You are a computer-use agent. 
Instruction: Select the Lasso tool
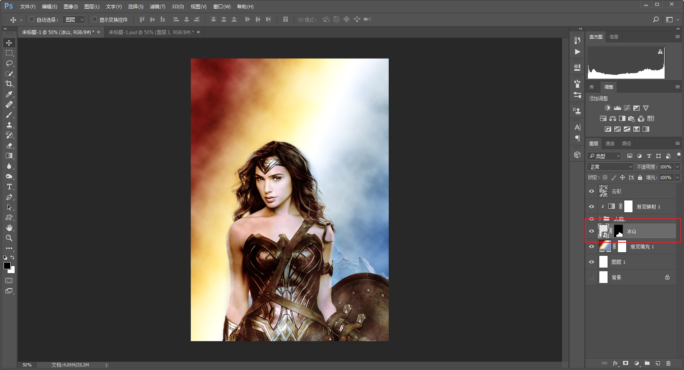click(9, 63)
